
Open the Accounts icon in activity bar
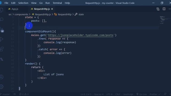tap(2, 77)
